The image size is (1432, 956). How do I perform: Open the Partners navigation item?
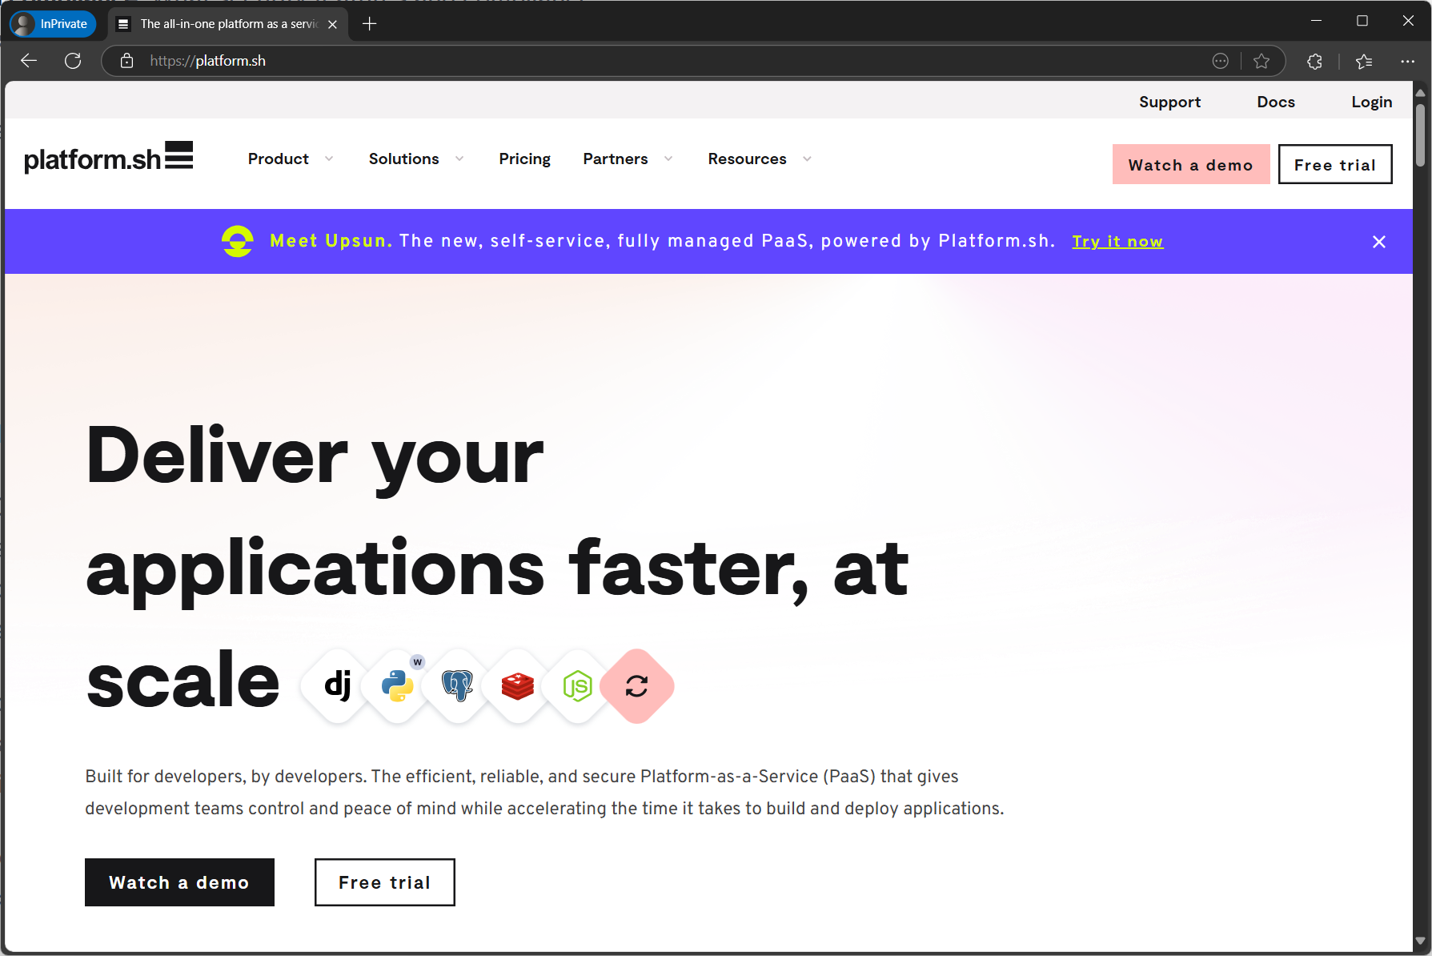click(616, 159)
